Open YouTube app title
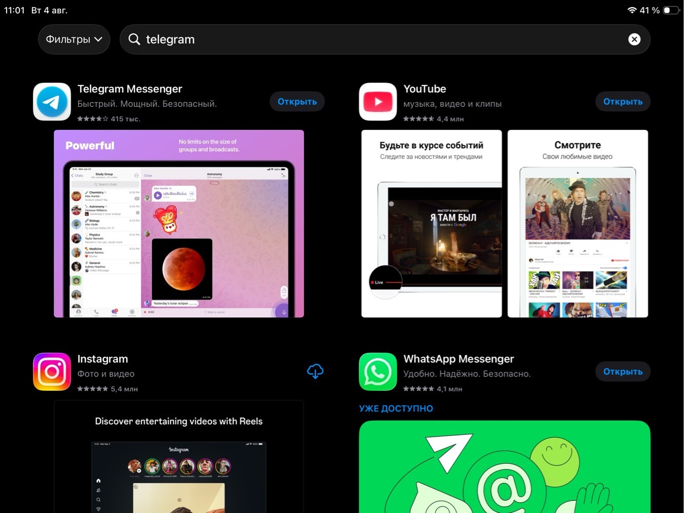Image resolution: width=684 pixels, height=513 pixels. (x=425, y=89)
